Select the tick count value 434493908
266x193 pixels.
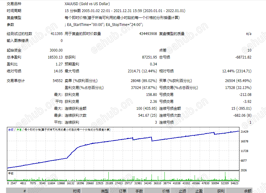tap(148, 34)
